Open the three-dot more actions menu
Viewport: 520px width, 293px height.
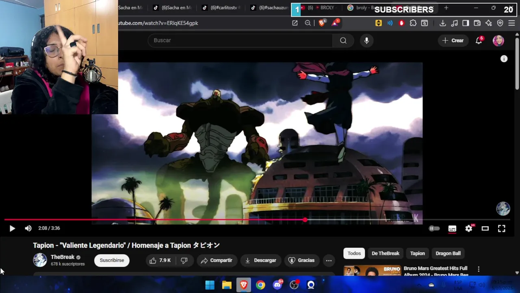pos(329,260)
